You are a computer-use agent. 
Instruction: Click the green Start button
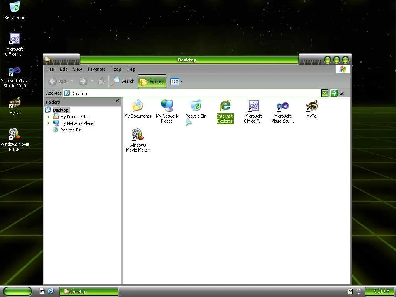17,291
